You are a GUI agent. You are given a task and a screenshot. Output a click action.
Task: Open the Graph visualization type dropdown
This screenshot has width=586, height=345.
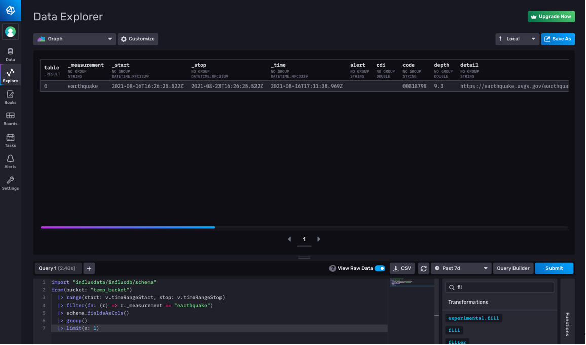tap(75, 38)
